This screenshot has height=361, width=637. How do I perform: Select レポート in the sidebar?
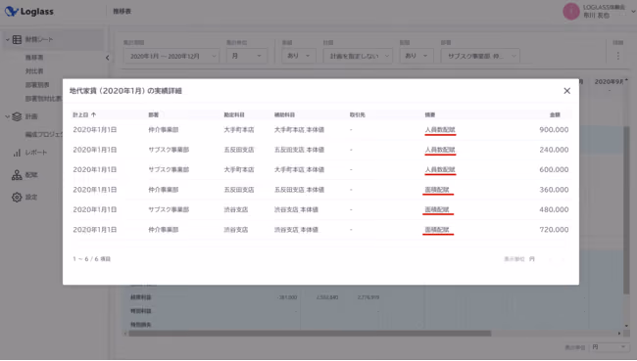(36, 153)
